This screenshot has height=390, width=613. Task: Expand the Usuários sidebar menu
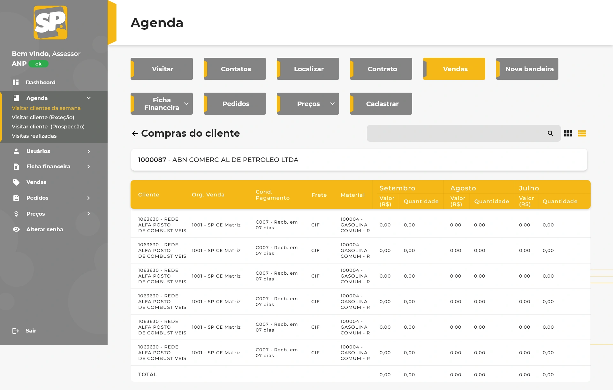(89, 151)
